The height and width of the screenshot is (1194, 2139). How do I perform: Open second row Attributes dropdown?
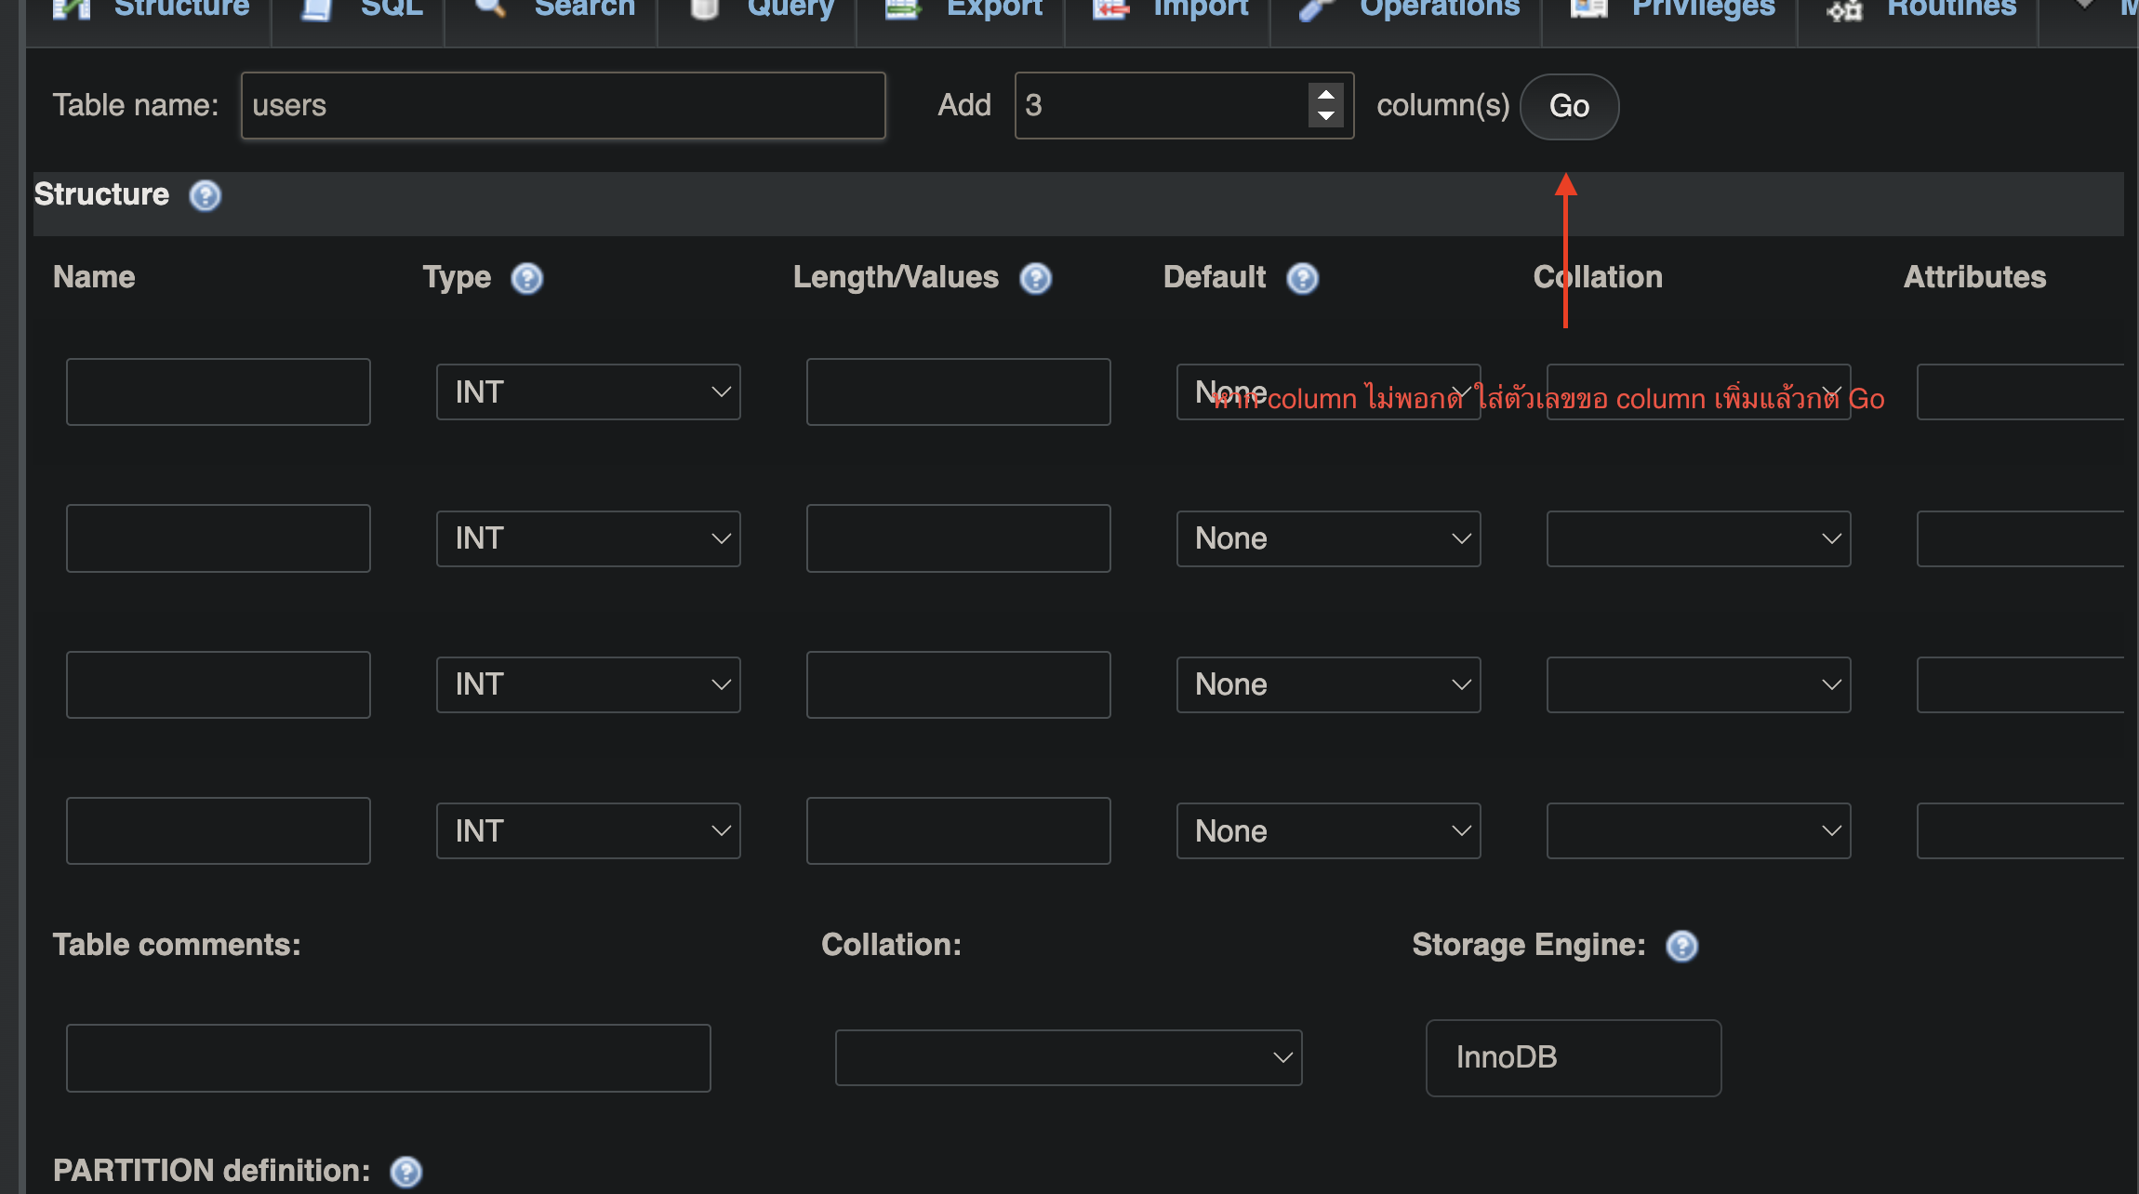pos(2021,538)
